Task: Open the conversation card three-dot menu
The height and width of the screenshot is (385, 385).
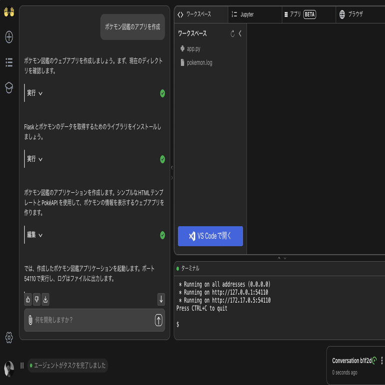Action: click(382, 361)
